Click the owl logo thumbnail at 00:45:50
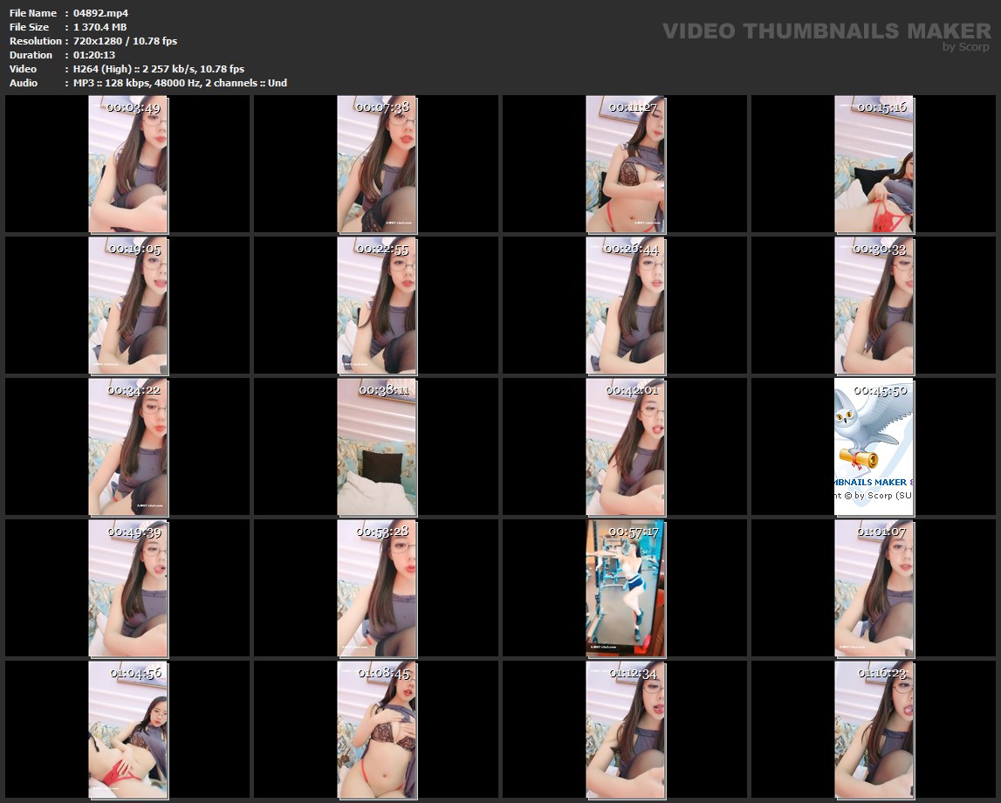Screen dimensions: 1001x803 [x=874, y=448]
